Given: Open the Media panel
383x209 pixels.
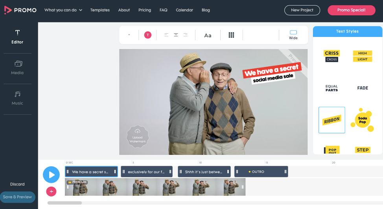Looking at the screenshot, I should [x=17, y=67].
